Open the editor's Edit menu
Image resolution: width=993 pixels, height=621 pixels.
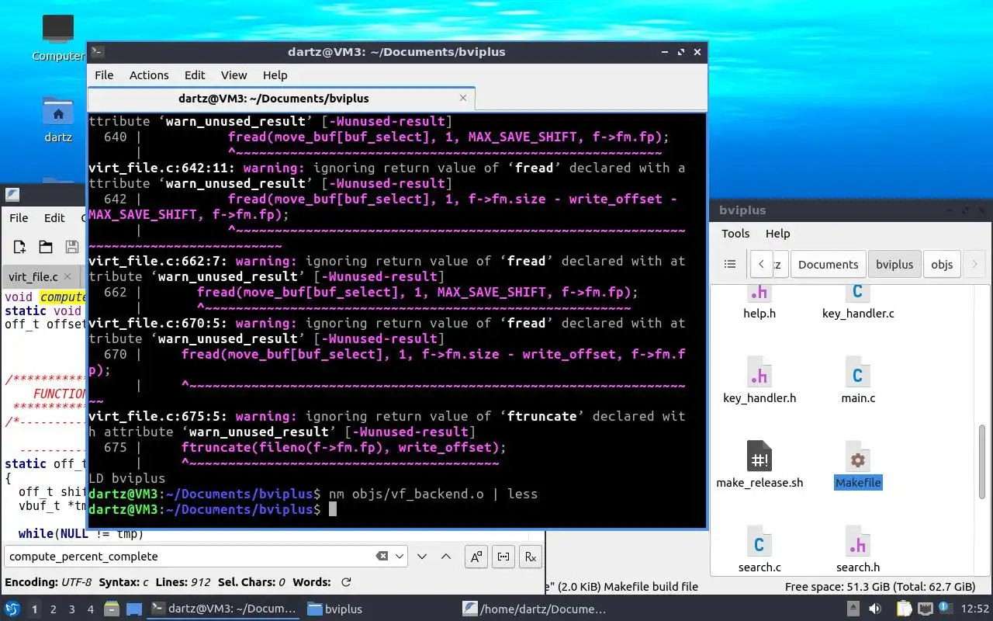pos(54,218)
